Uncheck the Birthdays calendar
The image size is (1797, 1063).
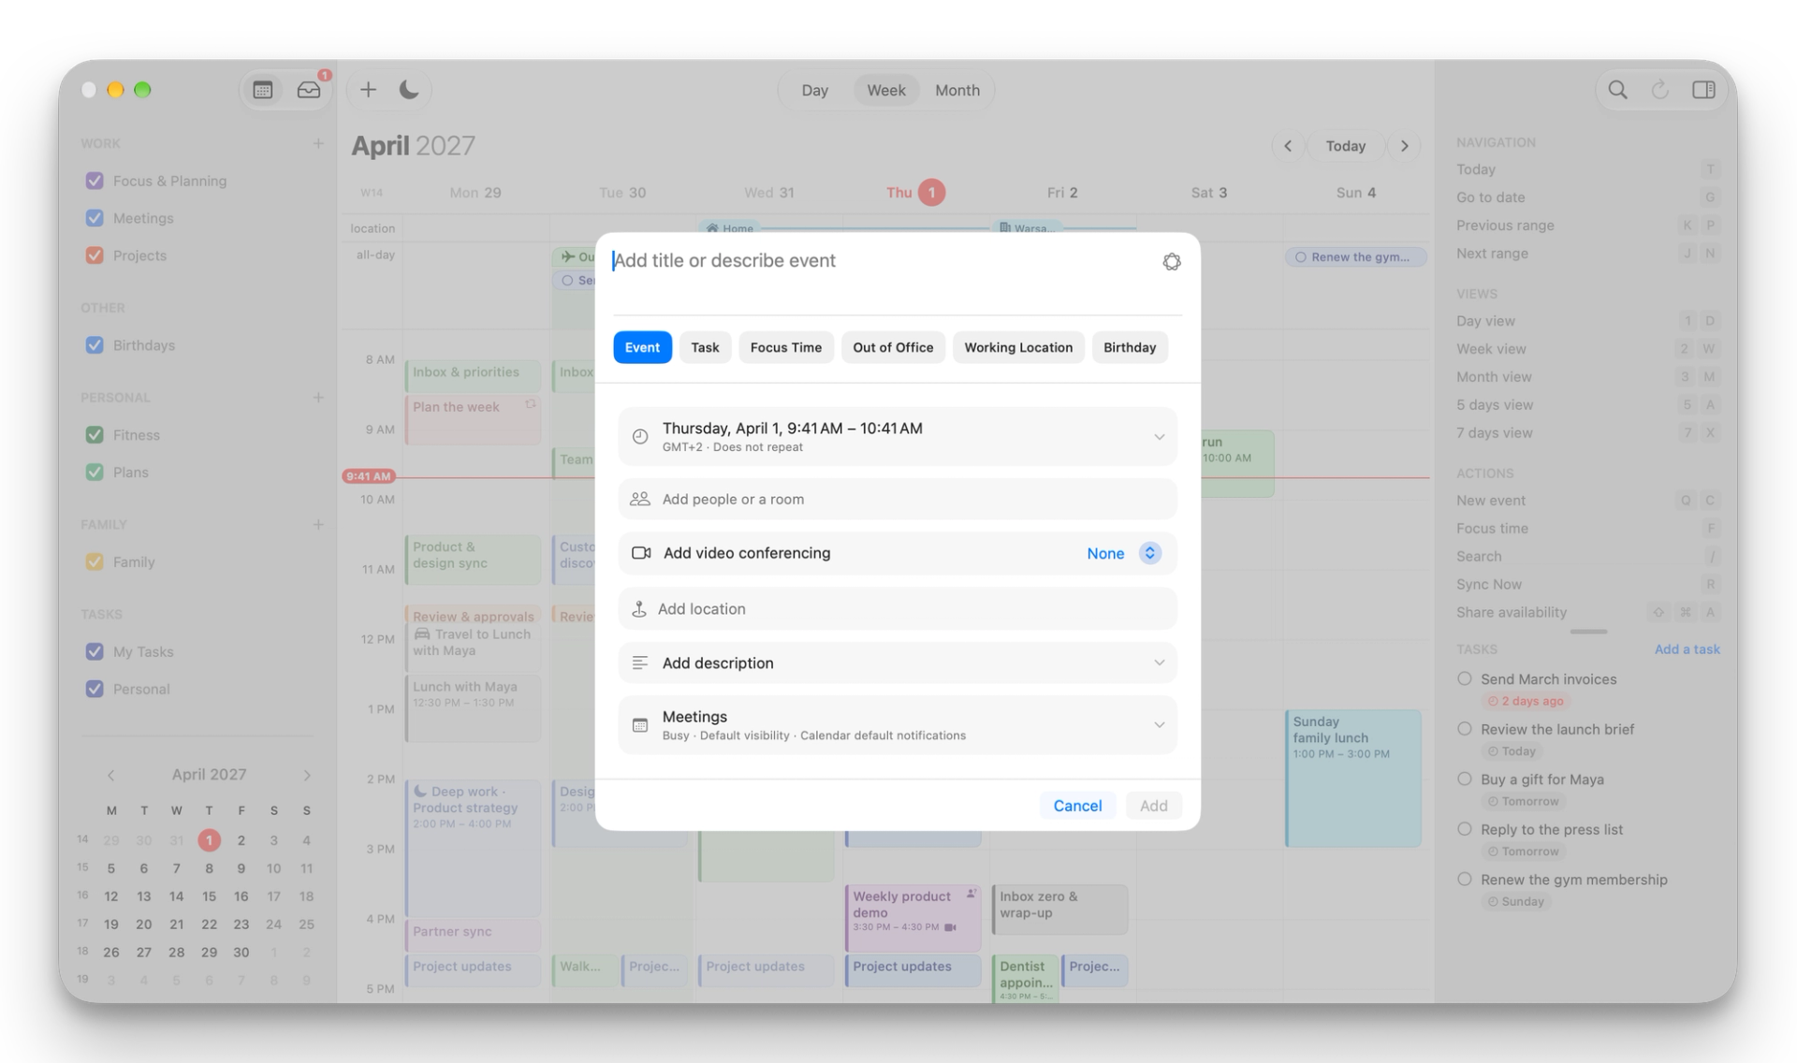[95, 345]
